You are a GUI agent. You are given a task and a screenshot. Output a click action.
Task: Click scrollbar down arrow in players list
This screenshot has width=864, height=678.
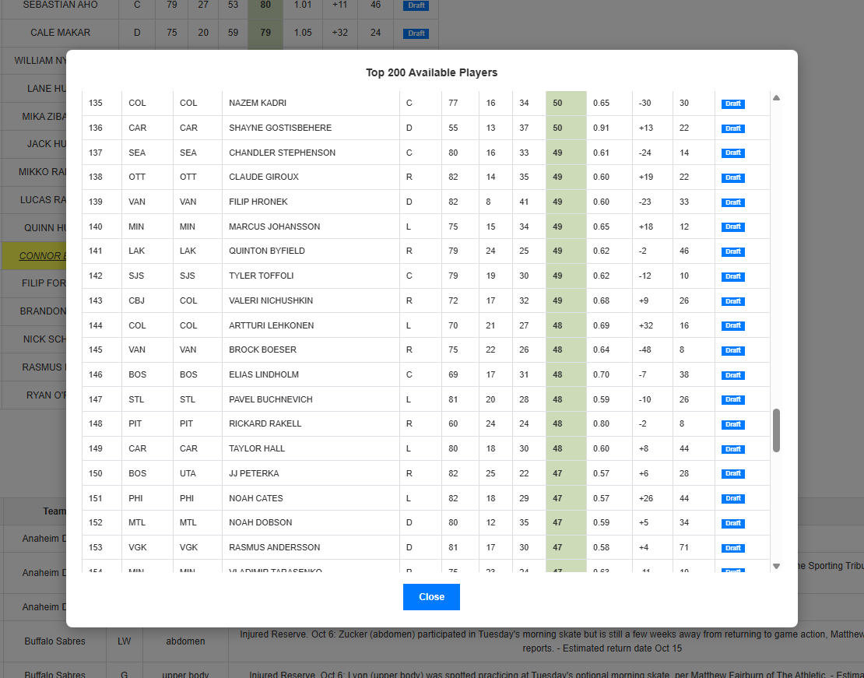(x=776, y=566)
